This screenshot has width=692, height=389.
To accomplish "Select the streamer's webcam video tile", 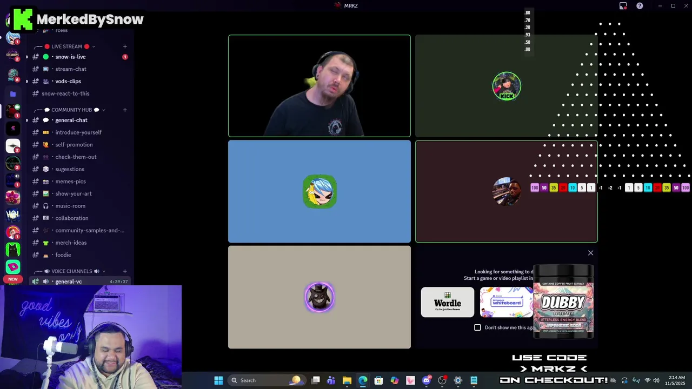I will tap(320, 86).
